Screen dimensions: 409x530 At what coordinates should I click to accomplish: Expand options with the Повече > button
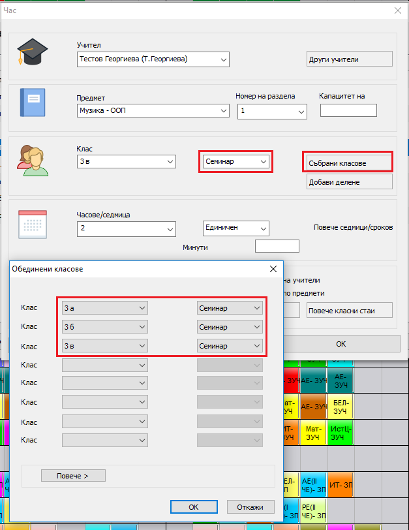coord(73,476)
